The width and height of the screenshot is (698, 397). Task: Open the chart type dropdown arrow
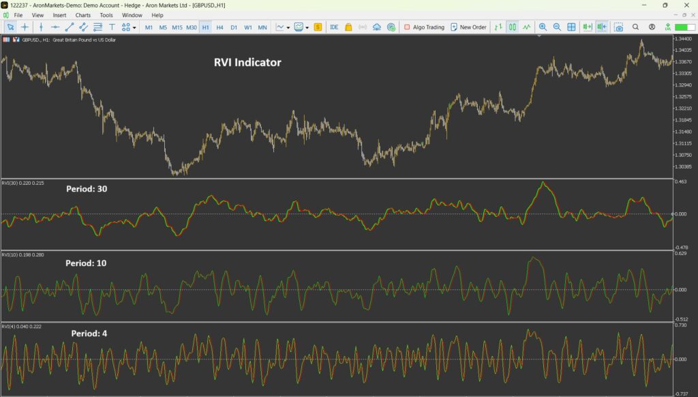click(288, 28)
